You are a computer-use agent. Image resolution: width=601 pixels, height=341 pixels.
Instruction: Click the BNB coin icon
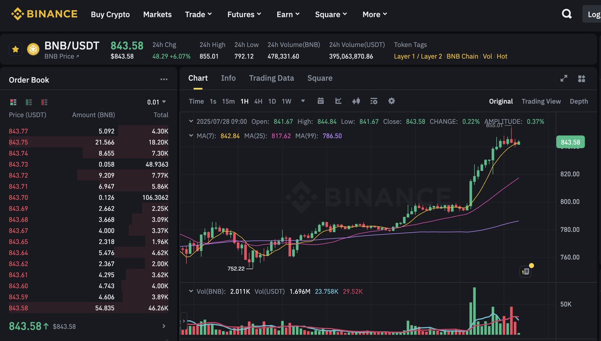pos(33,49)
